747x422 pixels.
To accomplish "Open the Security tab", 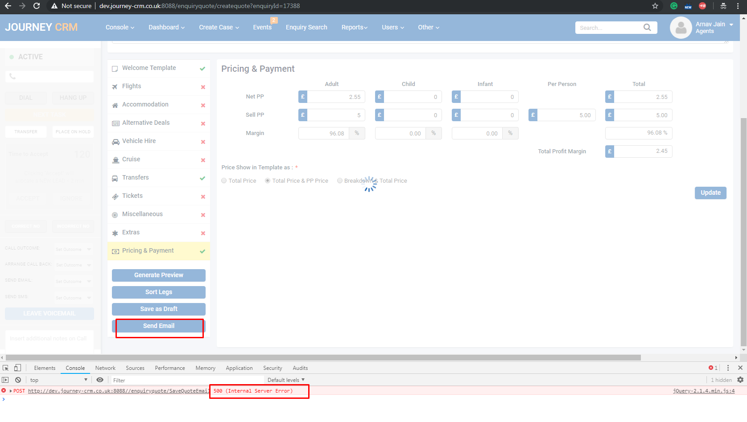I will click(x=272, y=368).
